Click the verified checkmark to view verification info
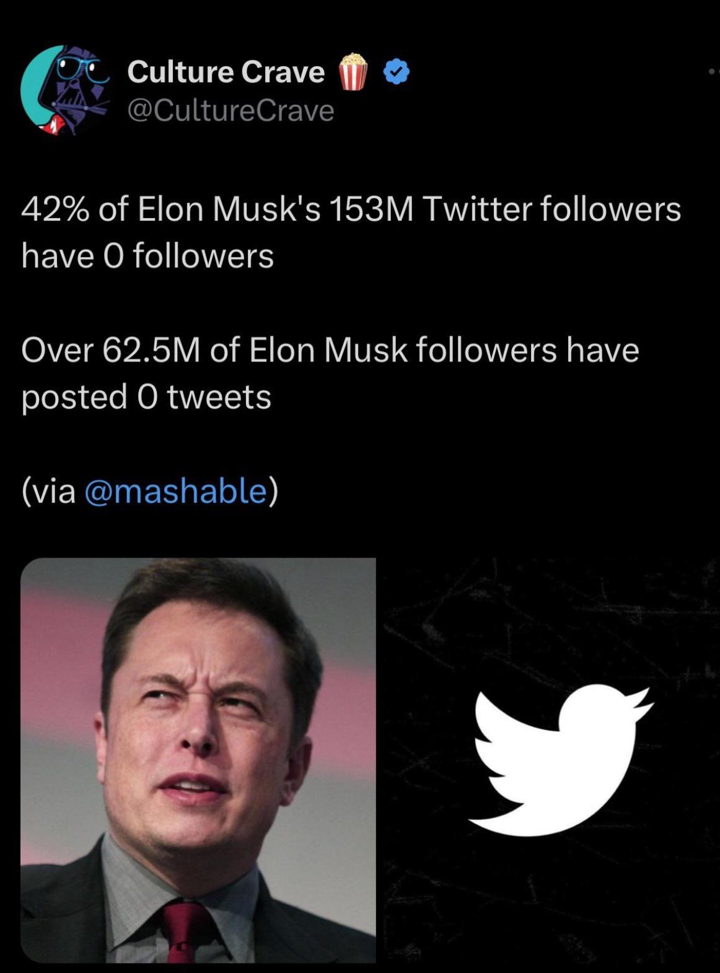This screenshot has width=720, height=973. [395, 73]
